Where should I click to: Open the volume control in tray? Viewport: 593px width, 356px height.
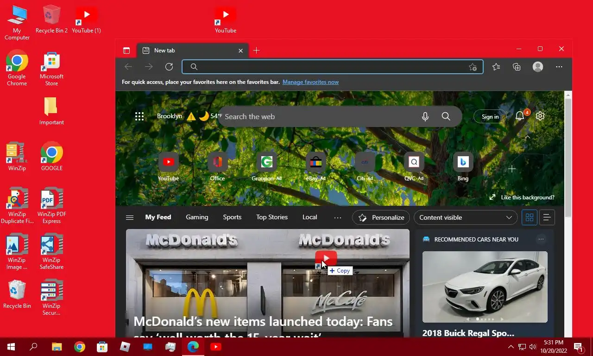click(x=533, y=347)
